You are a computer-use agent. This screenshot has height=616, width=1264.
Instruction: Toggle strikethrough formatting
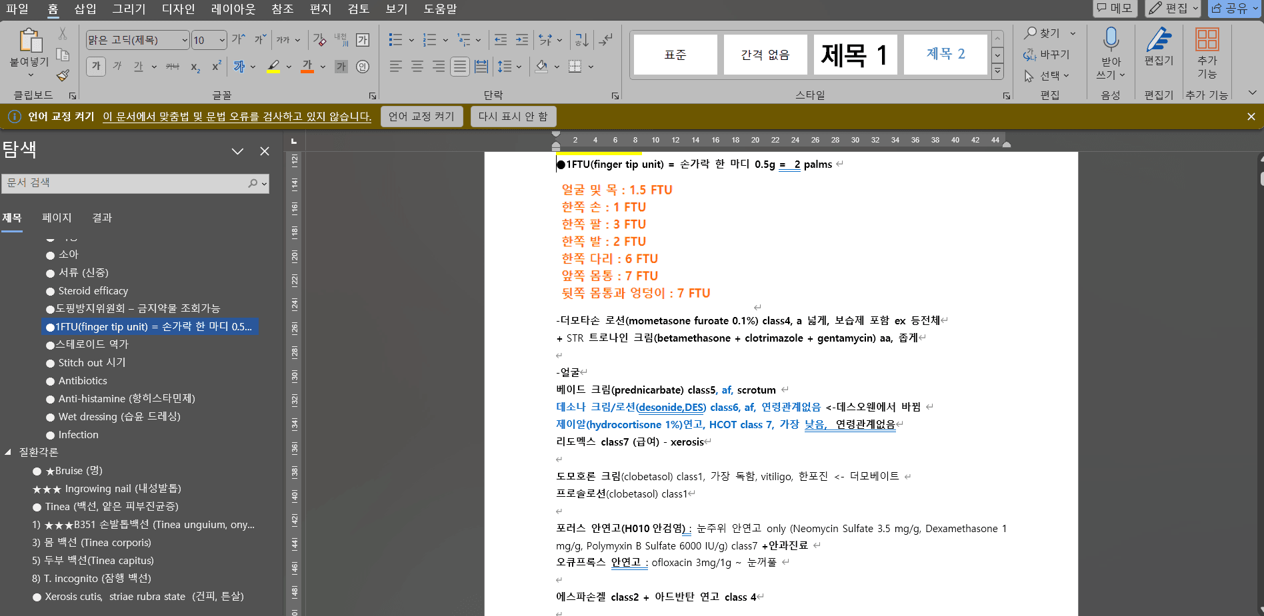coord(172,66)
